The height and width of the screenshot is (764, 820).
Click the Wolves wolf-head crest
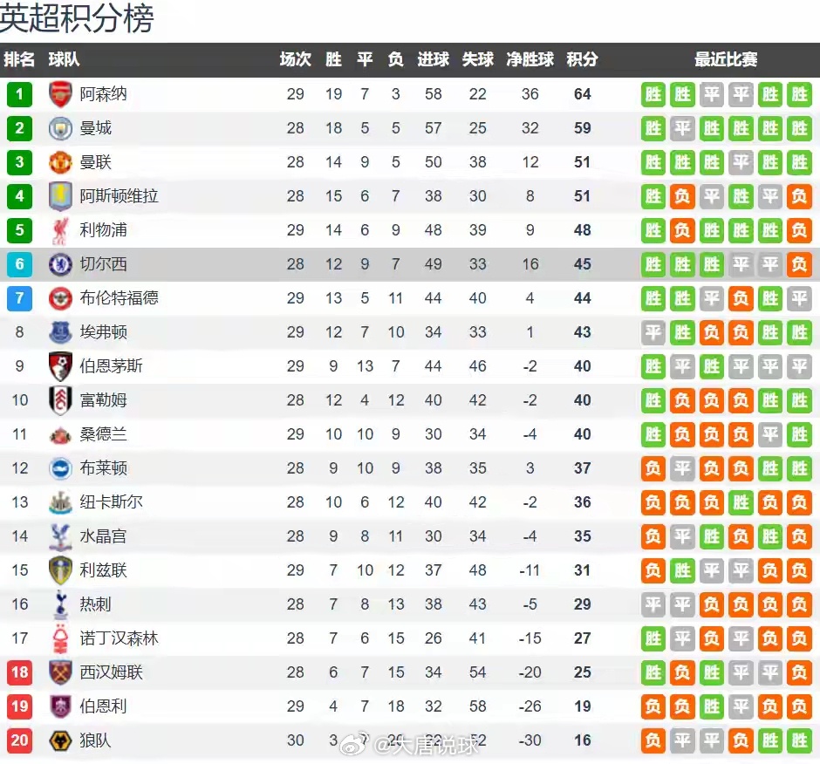(60, 740)
